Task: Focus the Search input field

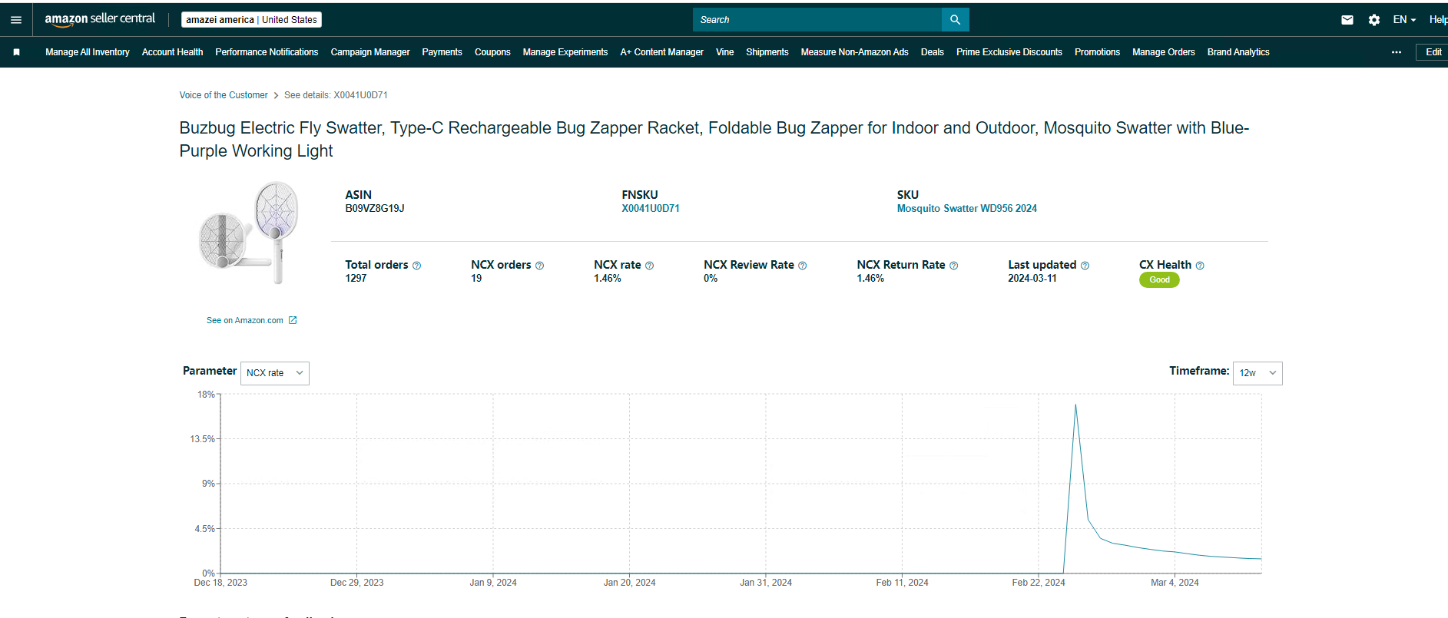Action: [x=817, y=20]
